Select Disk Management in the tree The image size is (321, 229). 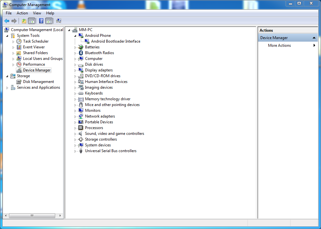coord(38,82)
